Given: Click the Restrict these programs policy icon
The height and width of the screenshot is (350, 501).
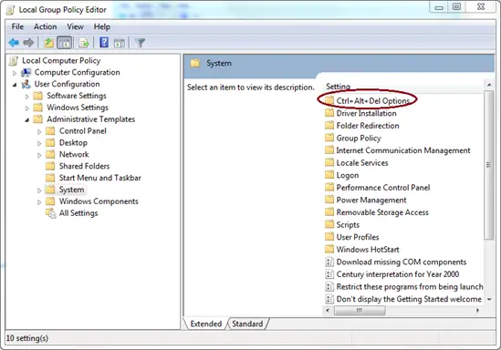Looking at the screenshot, I should click(x=329, y=286).
